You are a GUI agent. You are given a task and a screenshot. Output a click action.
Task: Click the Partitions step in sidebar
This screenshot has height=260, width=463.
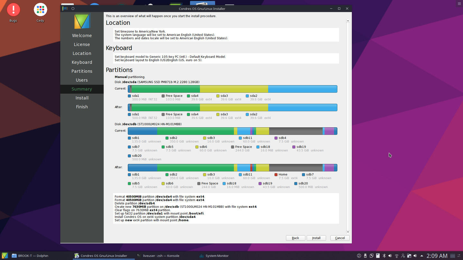[82, 71]
